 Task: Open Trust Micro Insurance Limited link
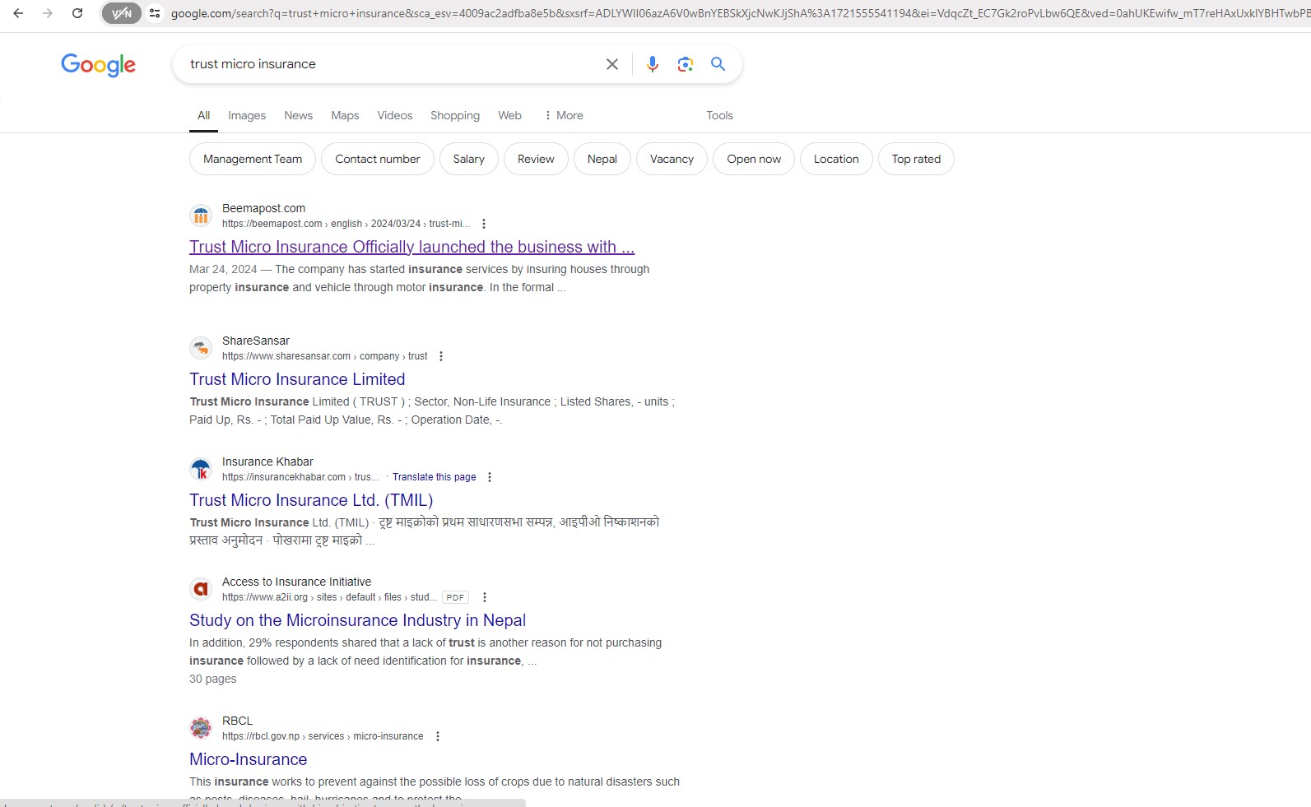point(297,379)
